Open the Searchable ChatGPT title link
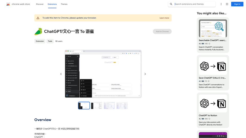 tap(213, 40)
